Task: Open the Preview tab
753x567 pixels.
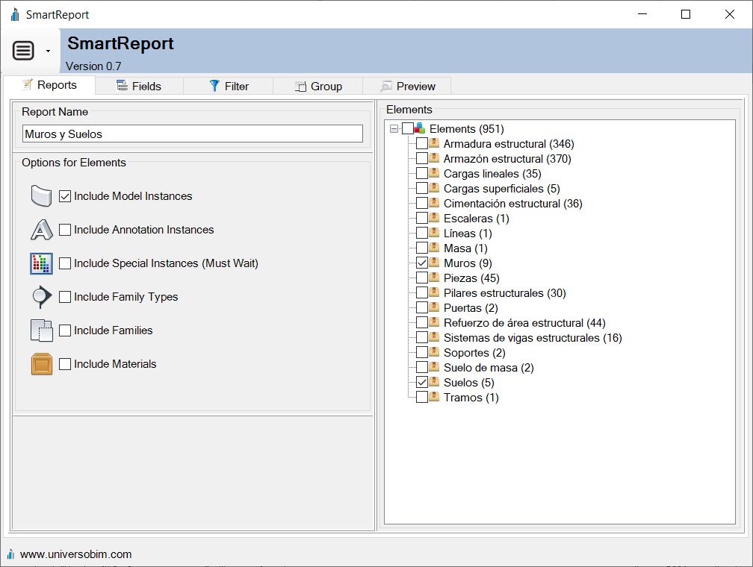Action: tap(407, 87)
